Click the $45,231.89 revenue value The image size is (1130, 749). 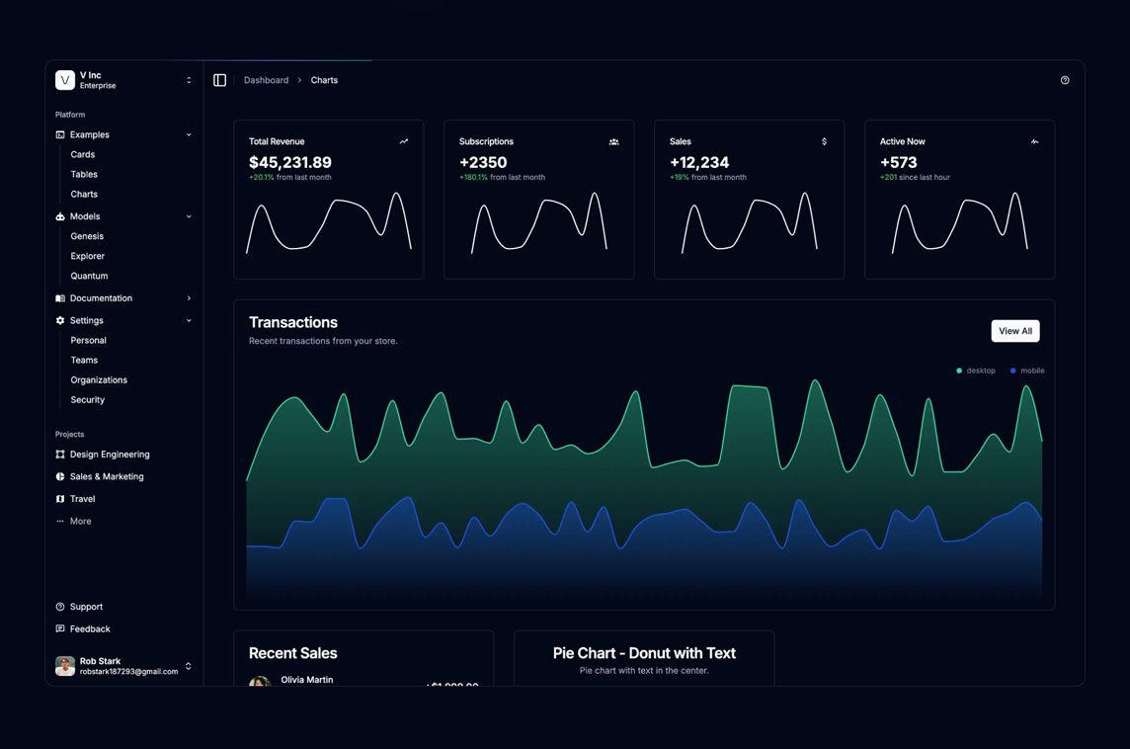coord(290,162)
